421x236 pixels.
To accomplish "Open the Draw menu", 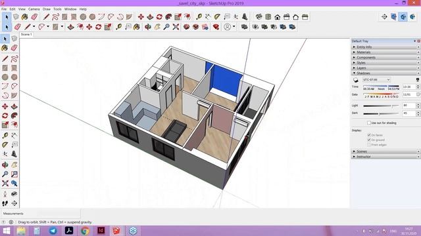I will (x=47, y=9).
